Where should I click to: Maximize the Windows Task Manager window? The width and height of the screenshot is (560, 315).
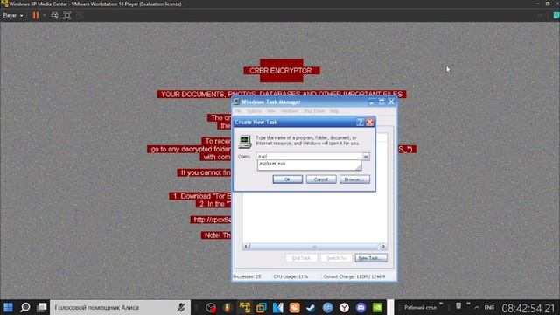click(381, 102)
